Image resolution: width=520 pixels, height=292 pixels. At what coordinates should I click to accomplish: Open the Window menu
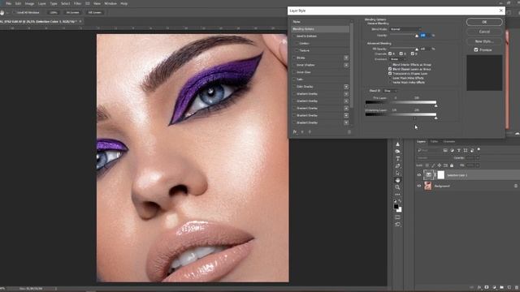coord(110,3)
